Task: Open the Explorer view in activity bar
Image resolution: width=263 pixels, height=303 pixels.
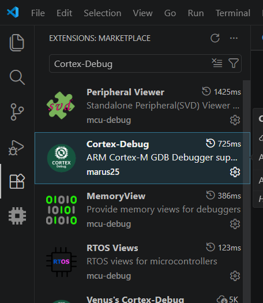Action: 17,43
